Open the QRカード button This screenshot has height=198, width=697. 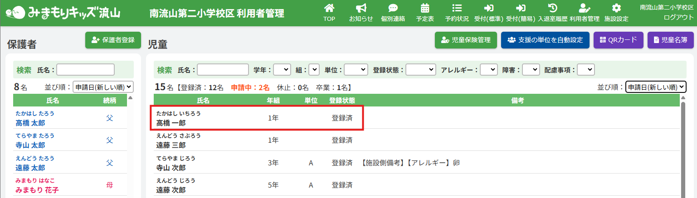pos(618,40)
